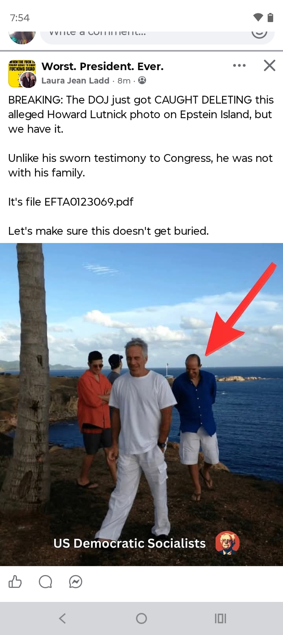Open the Android recent apps button
This screenshot has height=635, width=283.
[221, 618]
